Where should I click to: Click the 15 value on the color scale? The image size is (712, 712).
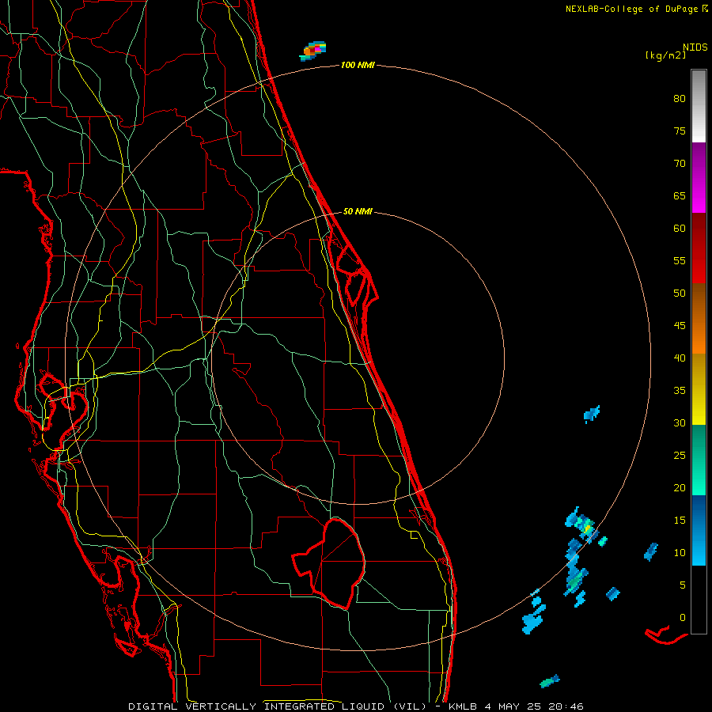click(x=680, y=521)
